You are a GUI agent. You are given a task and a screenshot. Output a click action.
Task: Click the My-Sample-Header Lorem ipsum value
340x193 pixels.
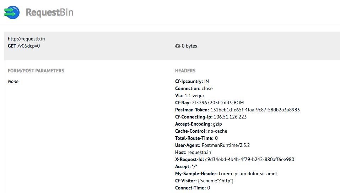pyautogui.click(x=248, y=174)
